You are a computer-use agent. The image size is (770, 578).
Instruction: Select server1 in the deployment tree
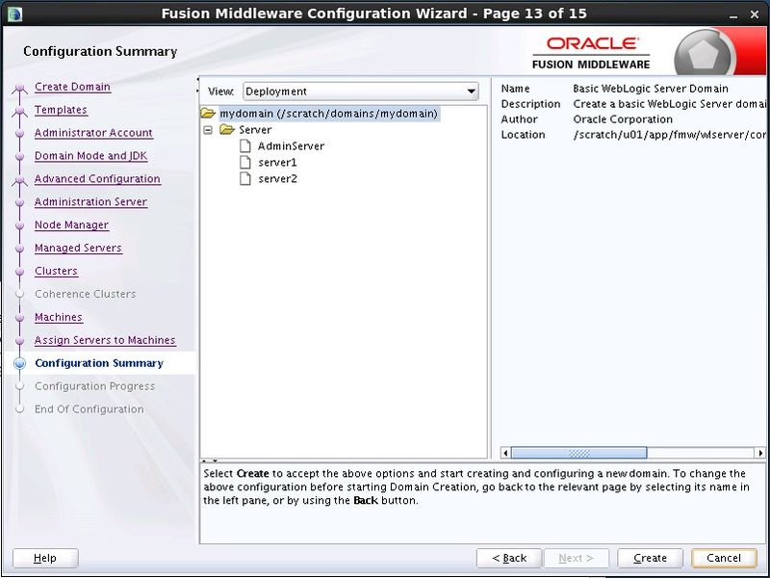click(277, 162)
